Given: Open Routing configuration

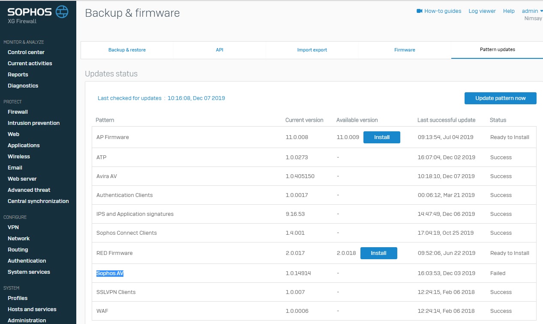Looking at the screenshot, I should click(x=18, y=250).
